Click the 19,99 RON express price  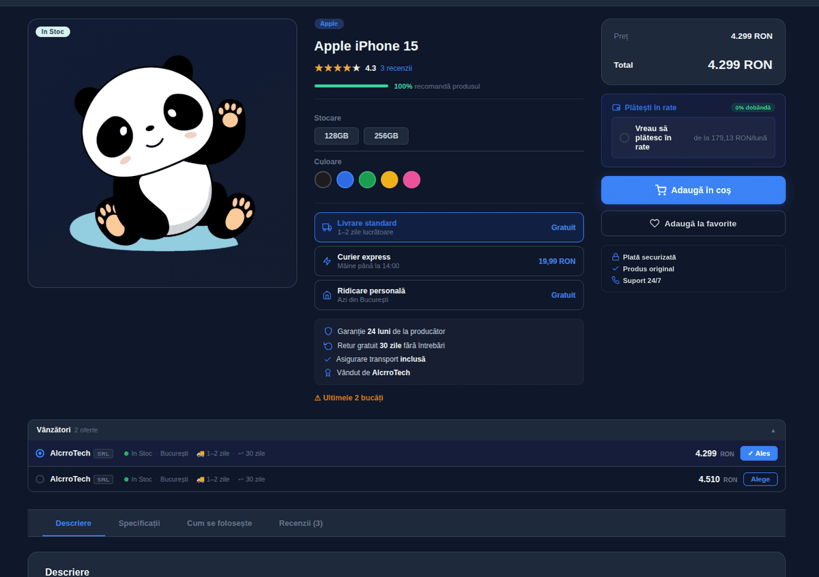[x=557, y=261]
